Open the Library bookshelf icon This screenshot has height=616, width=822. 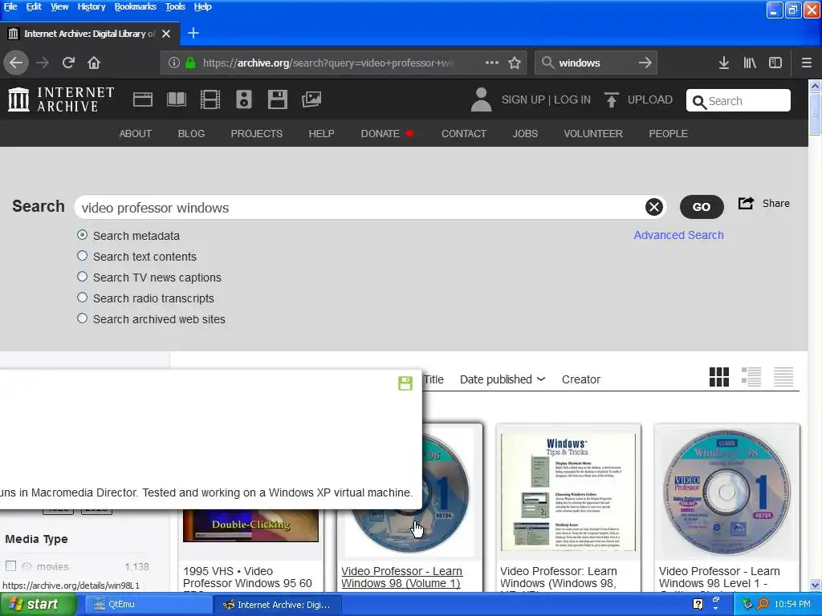coord(750,63)
